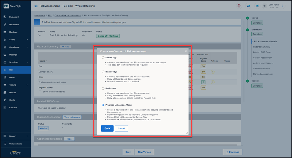
Task: Select Progress Mitigations Mode radio button
Action: [x=103, y=105]
